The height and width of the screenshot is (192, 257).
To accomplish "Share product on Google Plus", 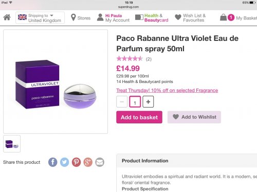I will [88, 162].
